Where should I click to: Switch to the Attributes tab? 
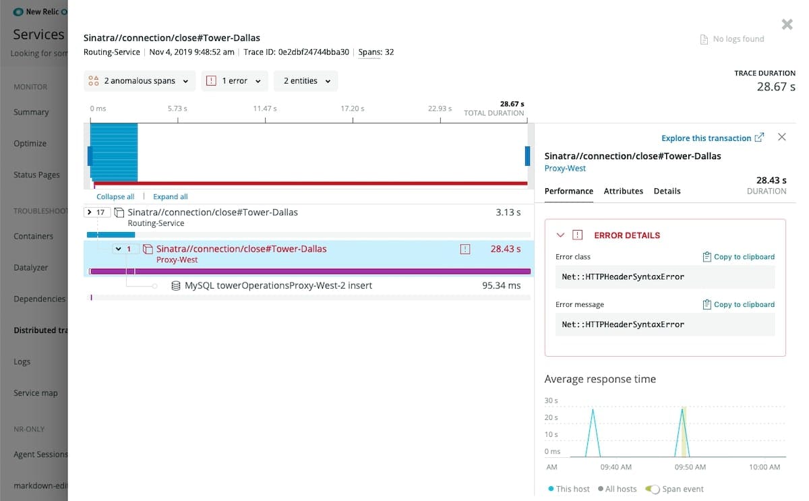pos(624,191)
